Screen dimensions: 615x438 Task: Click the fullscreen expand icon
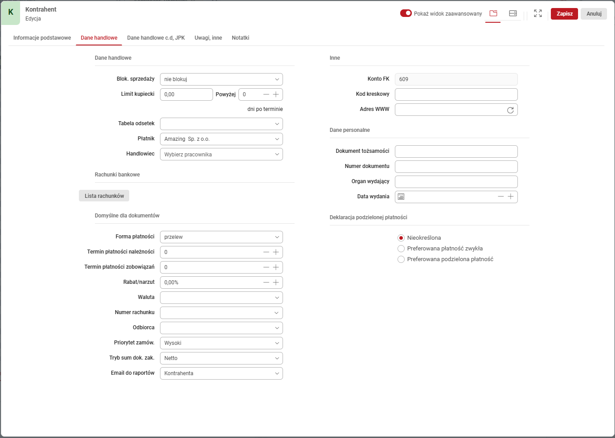(x=538, y=13)
